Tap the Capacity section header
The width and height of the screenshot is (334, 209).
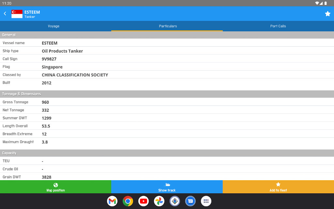pos(9,153)
